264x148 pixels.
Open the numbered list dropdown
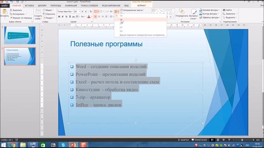104,12
